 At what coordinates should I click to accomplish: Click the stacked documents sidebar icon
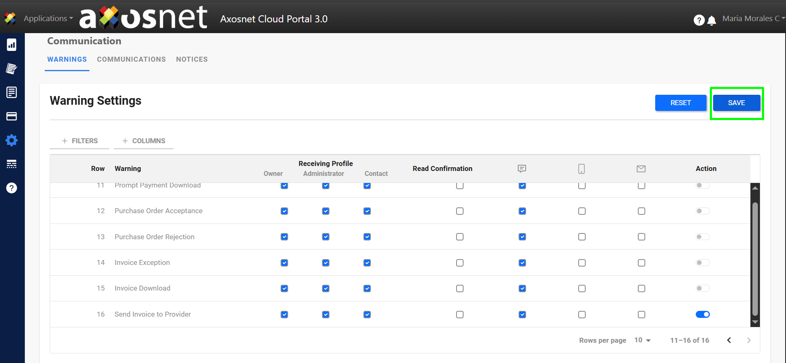coord(12,68)
